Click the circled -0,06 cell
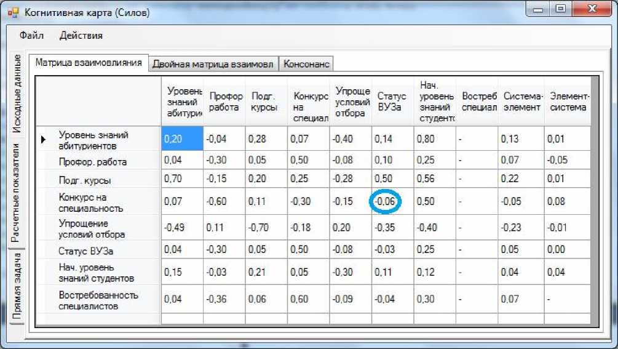The height and width of the screenshot is (349, 618). click(x=386, y=202)
